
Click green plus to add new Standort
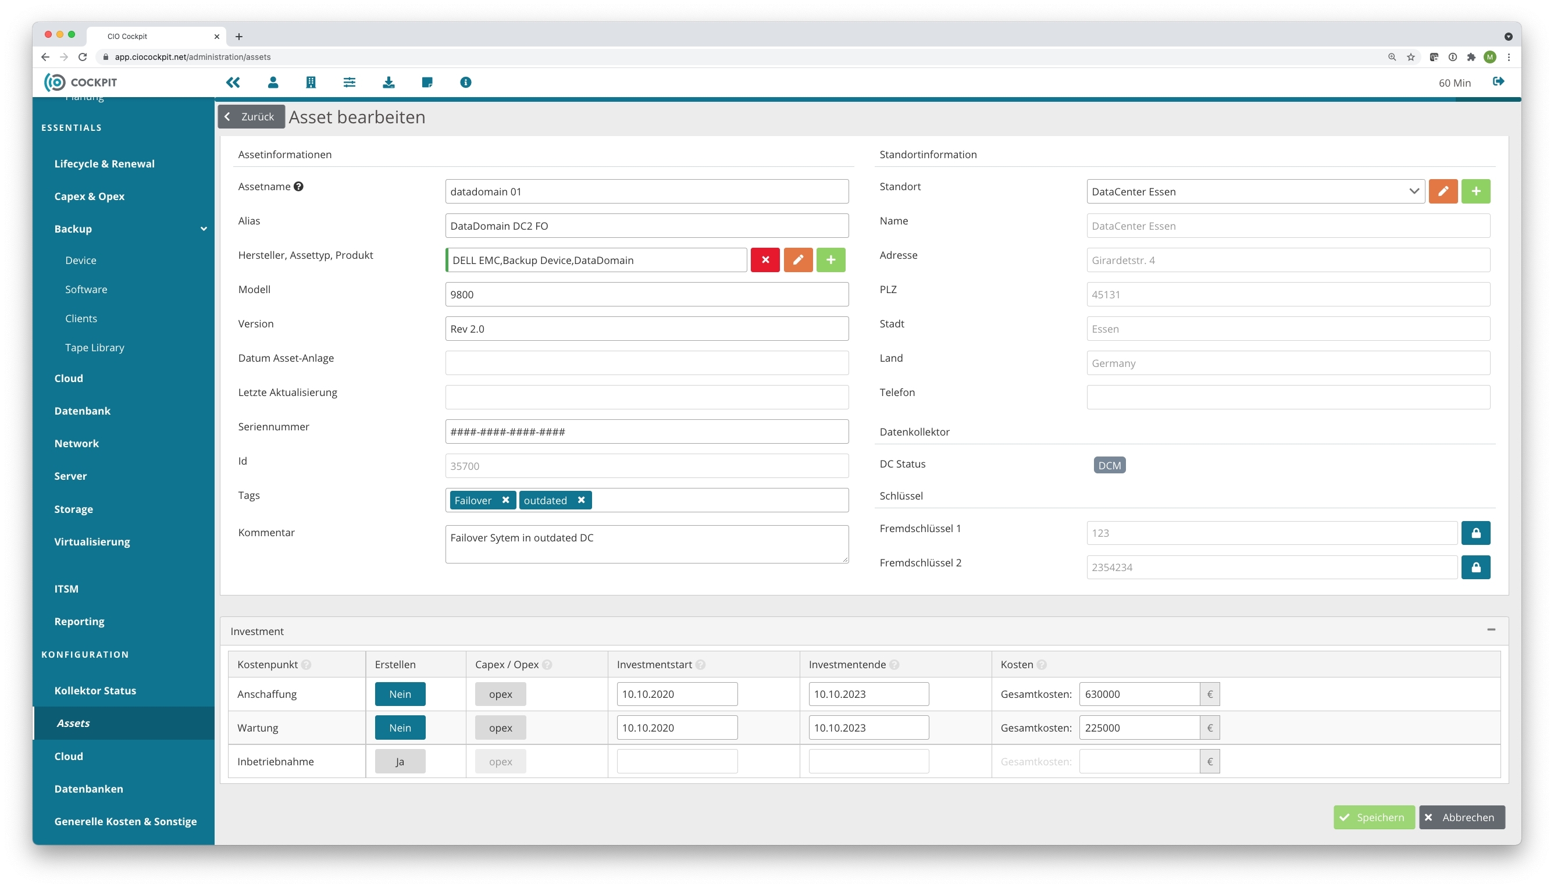[x=1475, y=191]
